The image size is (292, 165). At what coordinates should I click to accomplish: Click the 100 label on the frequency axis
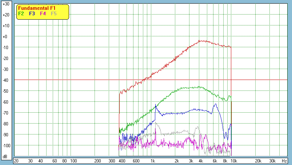click(73, 161)
